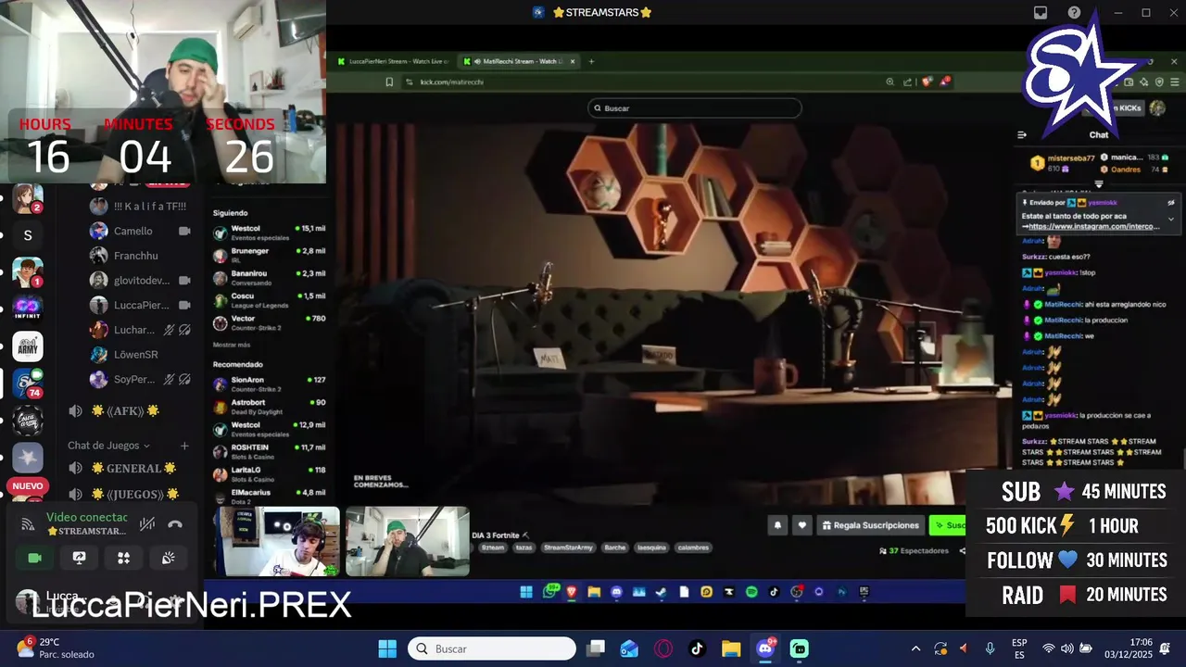Add channel to Chat de Juegos
This screenshot has height=667, width=1186.
click(184, 446)
